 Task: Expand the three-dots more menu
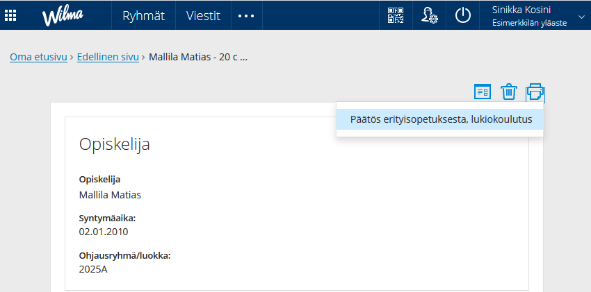click(x=247, y=16)
